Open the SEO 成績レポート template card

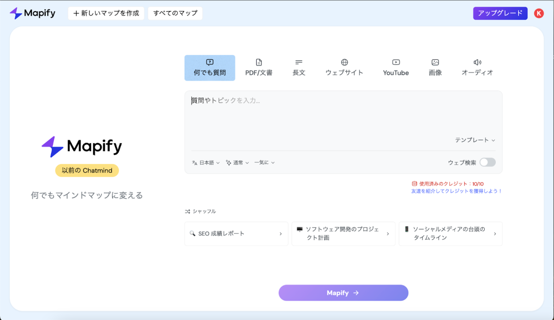(x=236, y=233)
